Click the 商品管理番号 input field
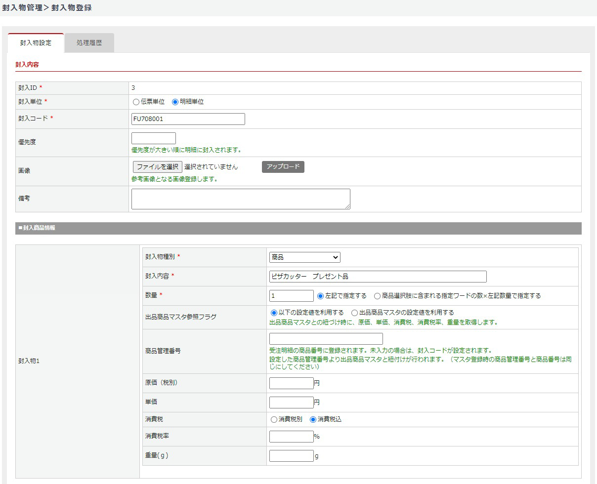This screenshot has width=597, height=484. tap(326, 339)
